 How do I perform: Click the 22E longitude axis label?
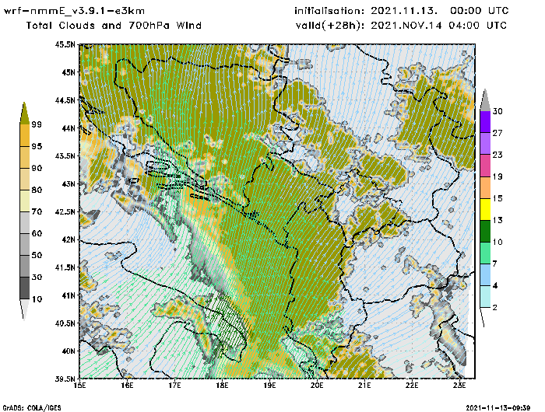coord(412,386)
